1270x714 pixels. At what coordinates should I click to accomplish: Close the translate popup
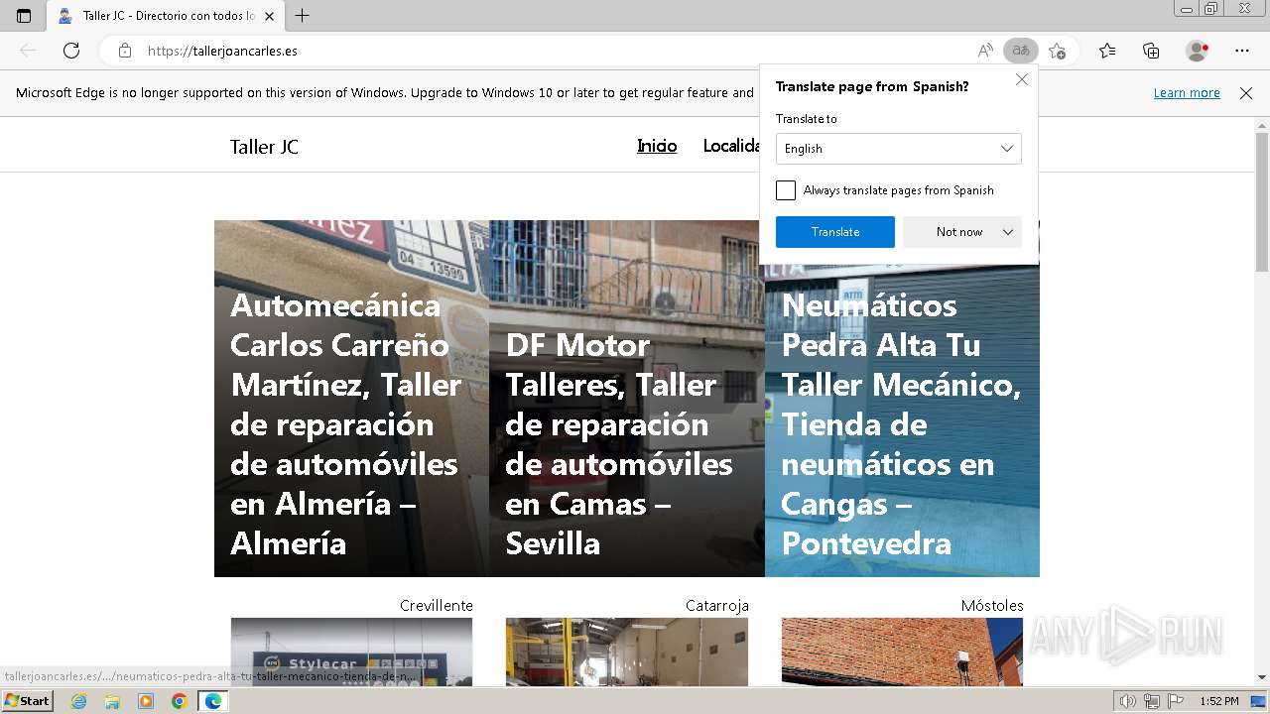1022,79
